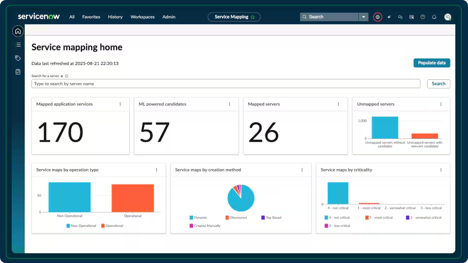Click the server name search input field
This screenshot has height=263, width=468.
click(226, 84)
